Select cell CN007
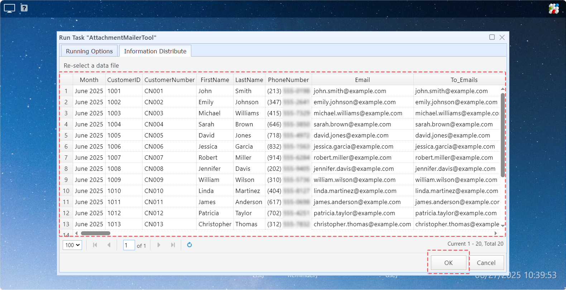This screenshot has width=566, height=290. pyautogui.click(x=169, y=158)
